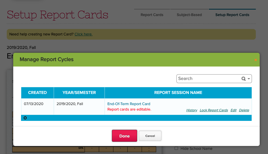268x154 pixels.
Task: Click the Cancel button
Action: tap(150, 136)
